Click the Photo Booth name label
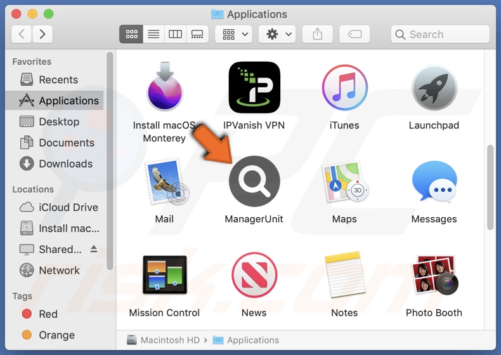Screen dimensions: 501x355 pyautogui.click(x=434, y=313)
